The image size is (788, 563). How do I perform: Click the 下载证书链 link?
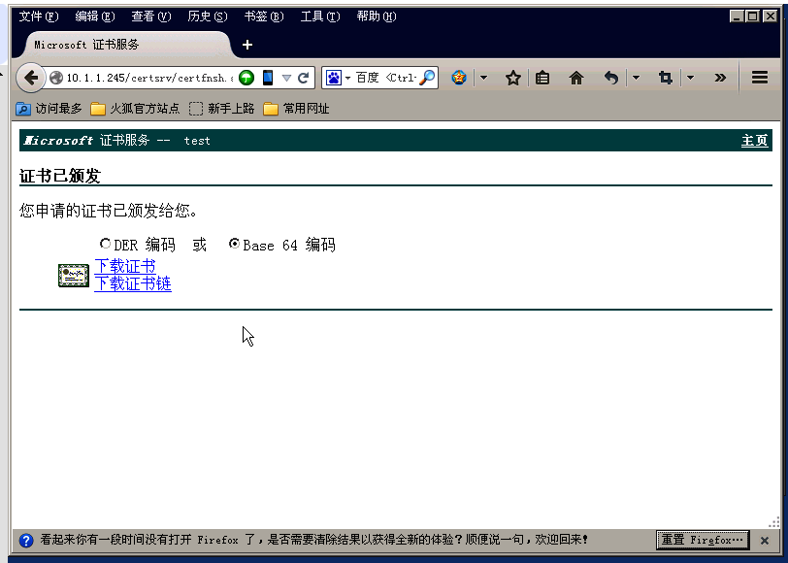pyautogui.click(x=133, y=283)
